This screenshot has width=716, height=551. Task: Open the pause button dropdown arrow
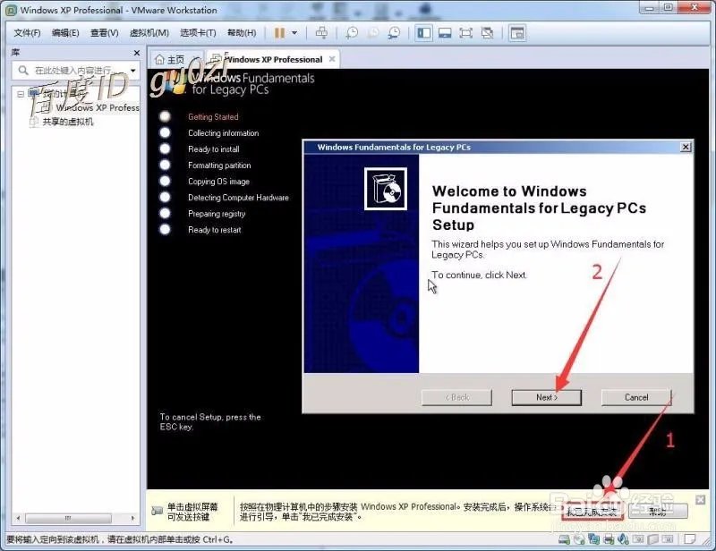[293, 32]
